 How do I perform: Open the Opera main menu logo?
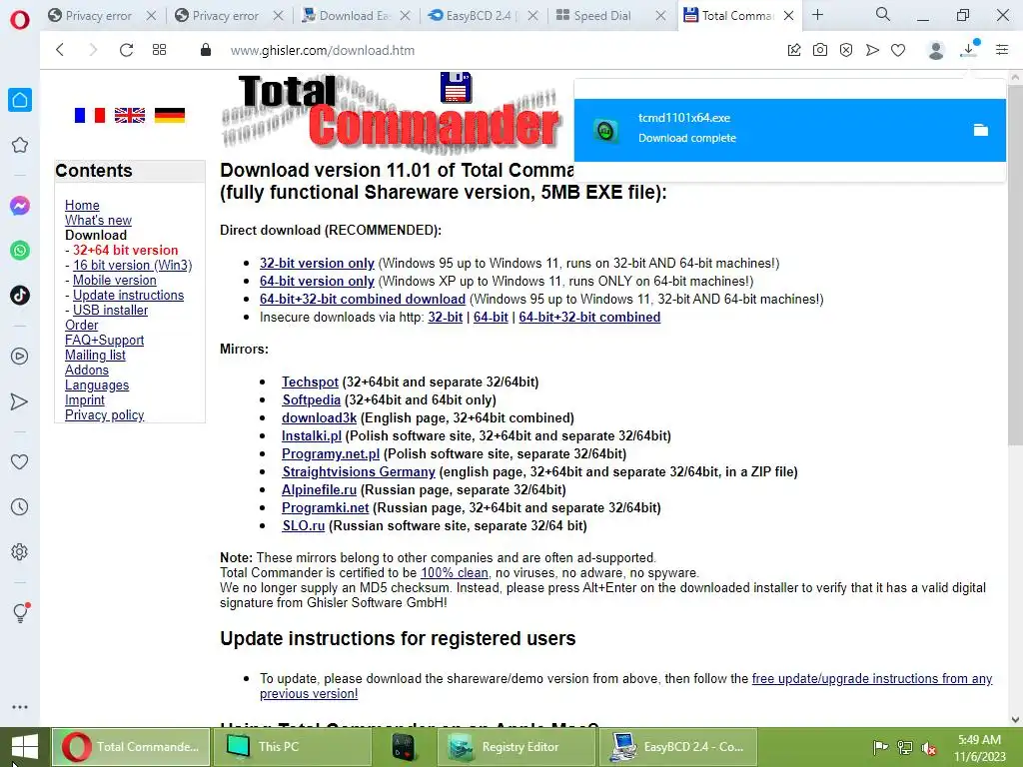tap(20, 20)
